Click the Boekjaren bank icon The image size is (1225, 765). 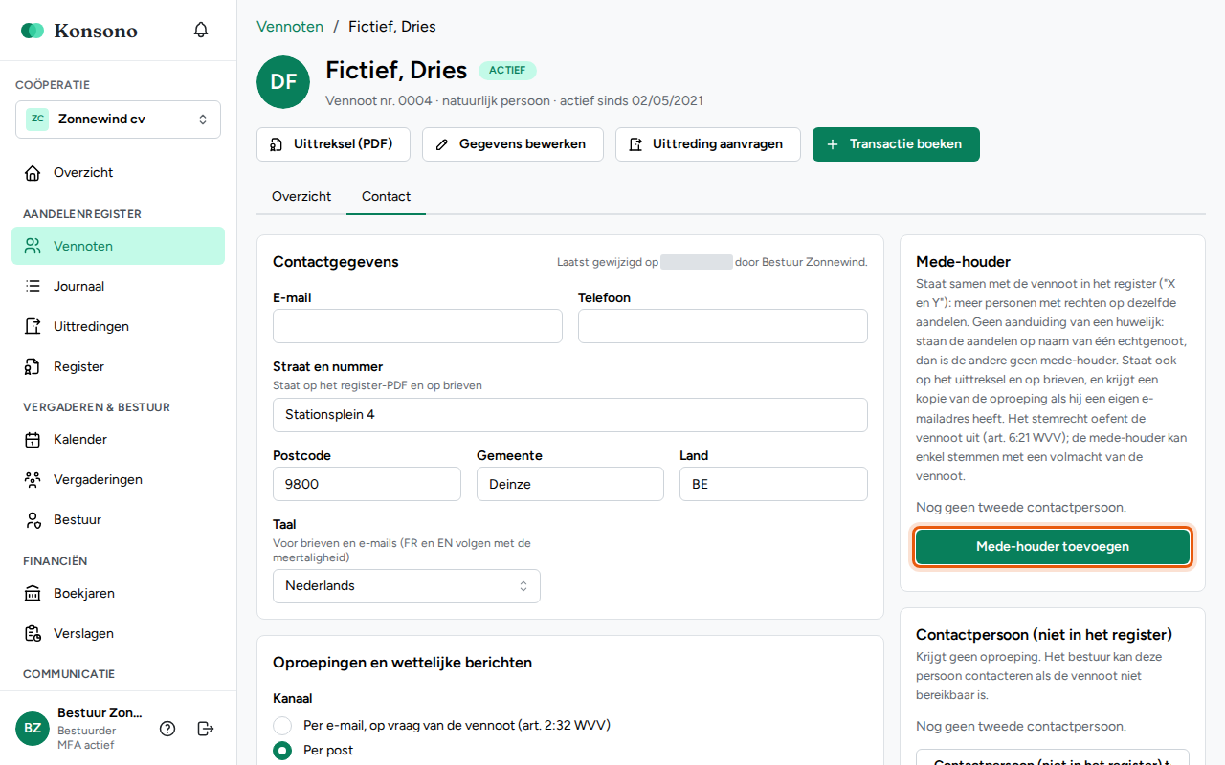click(x=33, y=594)
